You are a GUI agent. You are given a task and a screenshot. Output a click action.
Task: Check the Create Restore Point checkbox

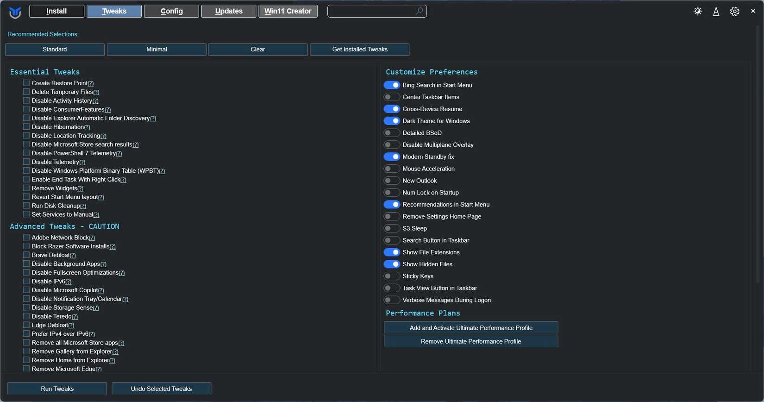point(26,83)
